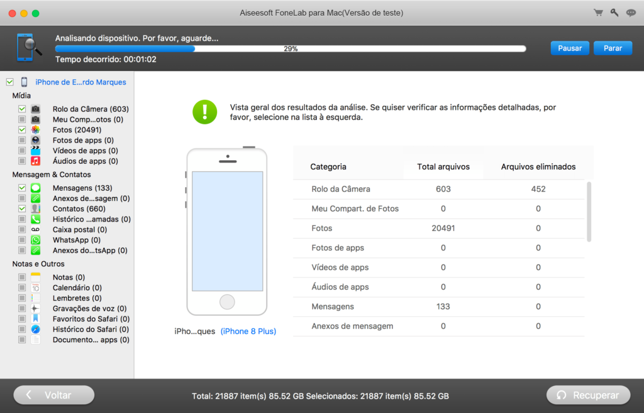Pause the scan with Pausar button
The width and height of the screenshot is (644, 413).
pos(570,48)
